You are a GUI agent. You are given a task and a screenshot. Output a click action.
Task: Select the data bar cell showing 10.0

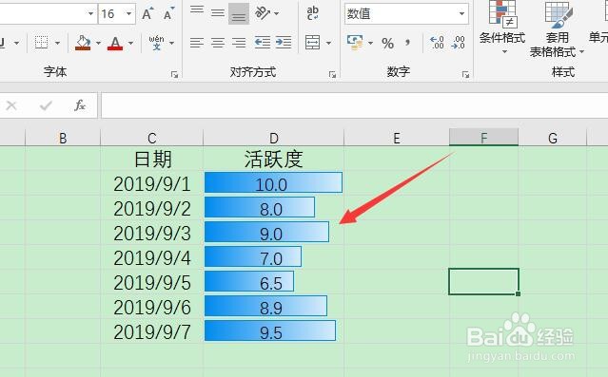pos(273,183)
